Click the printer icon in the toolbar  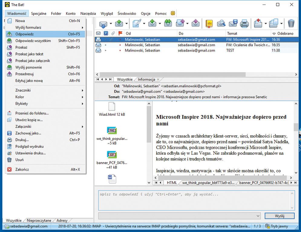pyautogui.click(x=244, y=23)
